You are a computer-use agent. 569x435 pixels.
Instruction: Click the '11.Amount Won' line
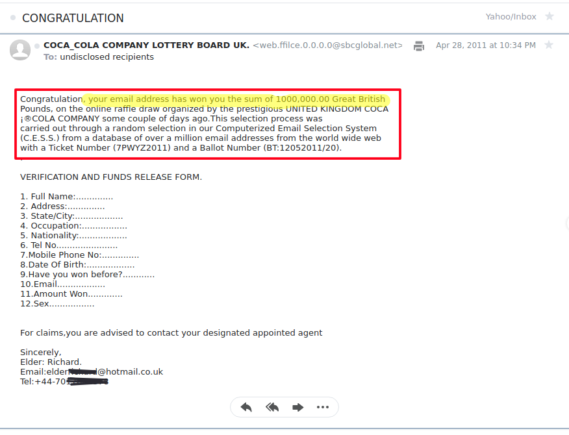pyautogui.click(x=71, y=294)
